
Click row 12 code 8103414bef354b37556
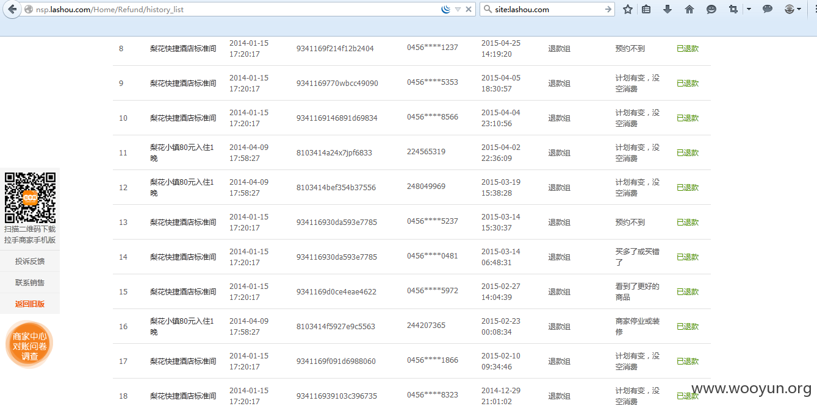pyautogui.click(x=336, y=187)
